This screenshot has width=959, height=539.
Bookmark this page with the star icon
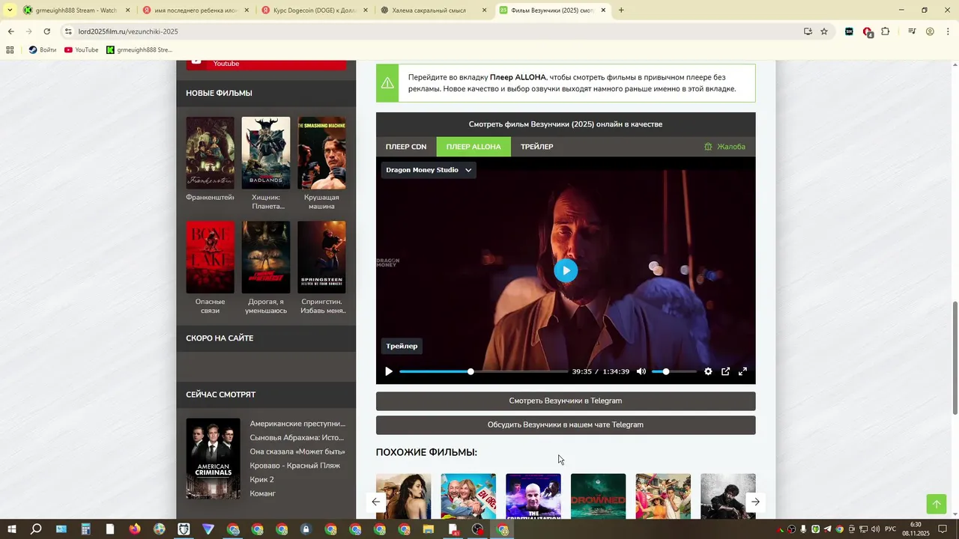(824, 31)
